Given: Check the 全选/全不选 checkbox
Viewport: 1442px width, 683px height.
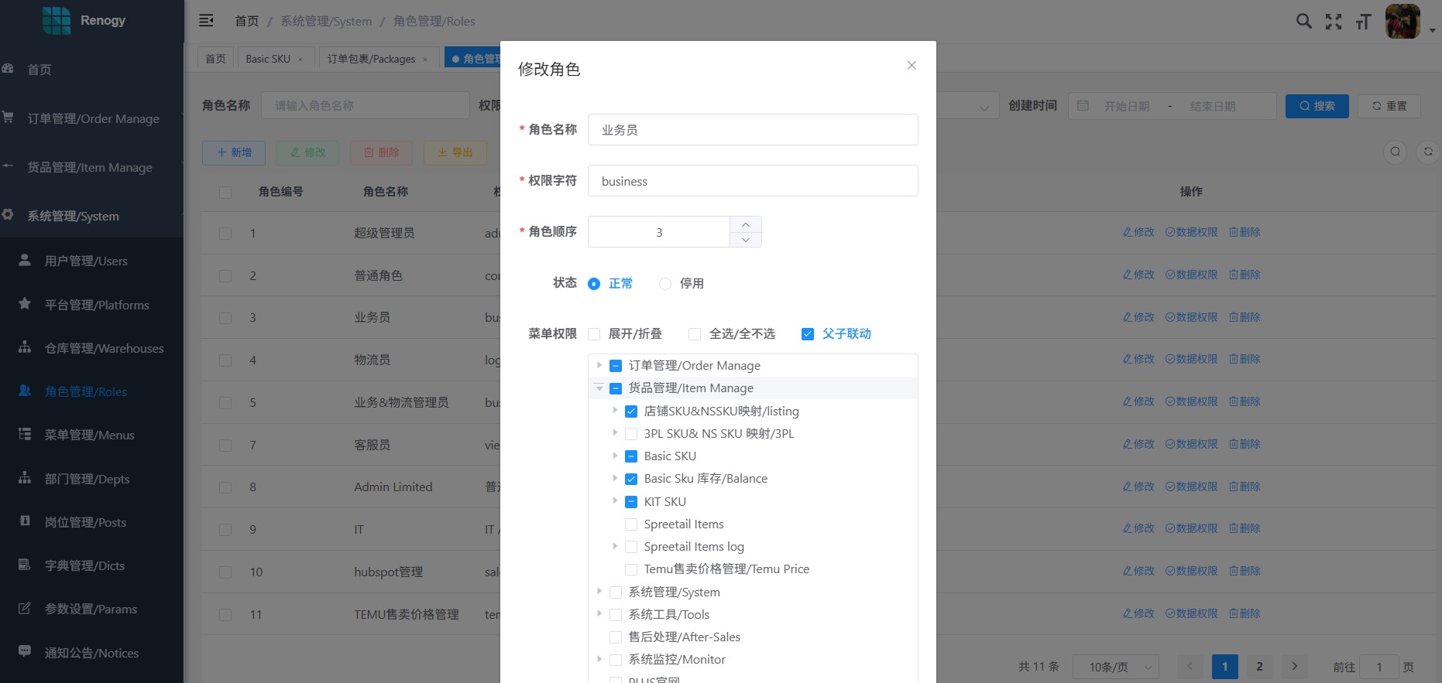Looking at the screenshot, I should tap(695, 334).
